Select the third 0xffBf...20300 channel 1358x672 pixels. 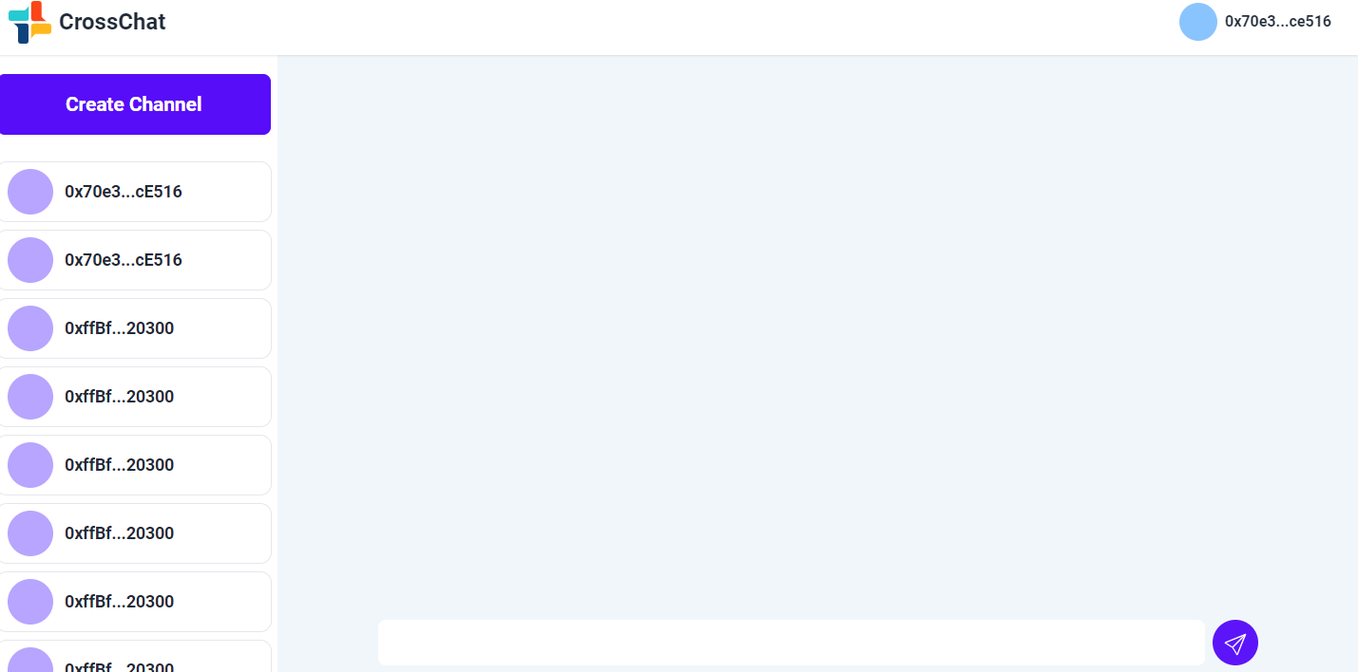tap(135, 465)
